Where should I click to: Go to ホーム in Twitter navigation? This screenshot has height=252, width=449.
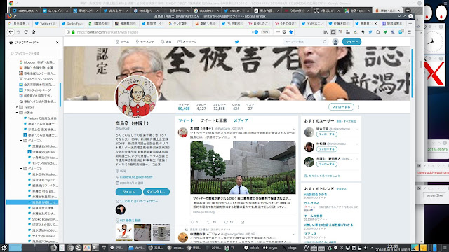[122, 42]
